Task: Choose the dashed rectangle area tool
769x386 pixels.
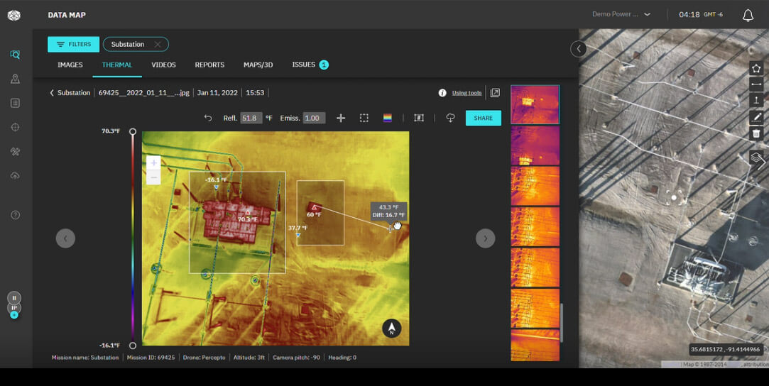Action: tap(364, 118)
